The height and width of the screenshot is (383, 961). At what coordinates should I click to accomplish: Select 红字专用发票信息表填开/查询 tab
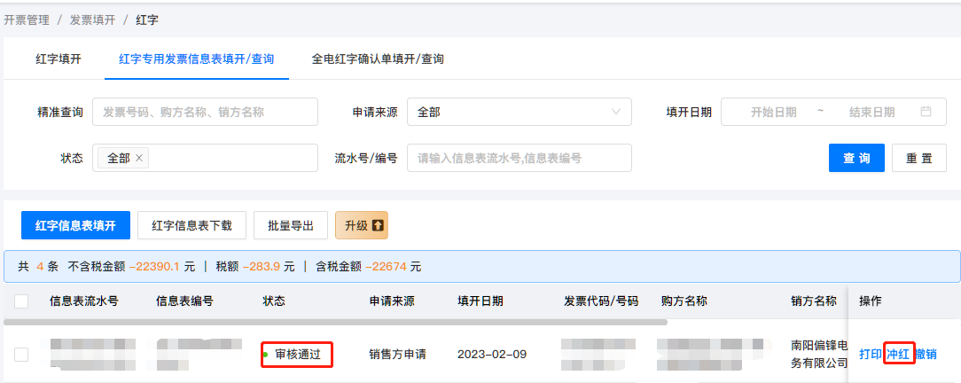click(196, 59)
